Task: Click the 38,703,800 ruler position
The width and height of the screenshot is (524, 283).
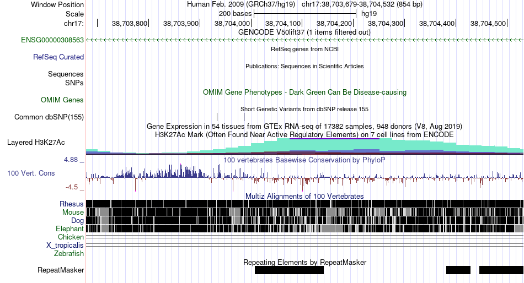Action: point(130,24)
